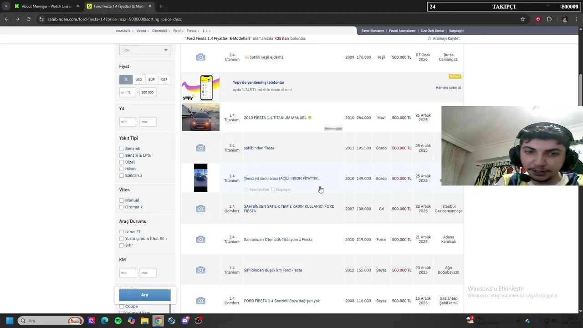Open the Chrome extensions puzzle icon

click(x=549, y=19)
